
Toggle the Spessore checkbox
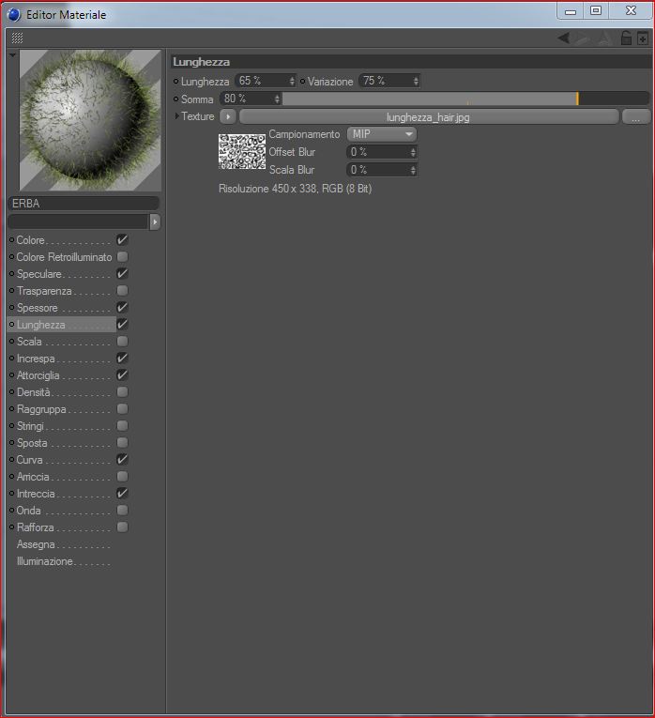point(122,307)
